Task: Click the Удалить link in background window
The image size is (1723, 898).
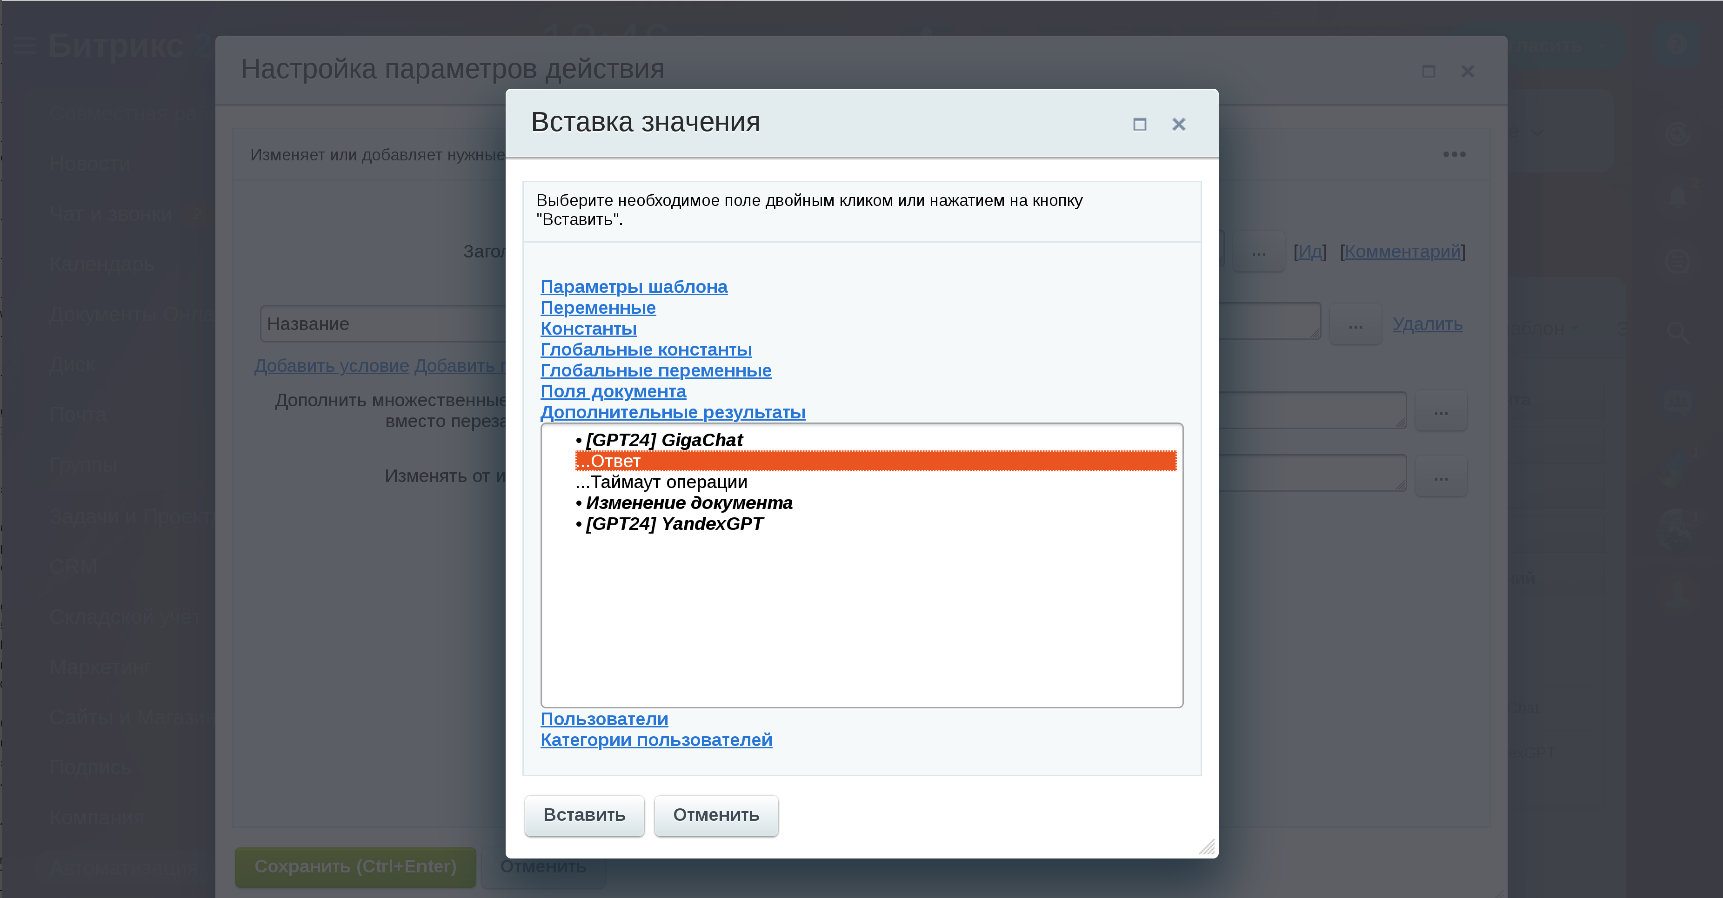Action: tap(1427, 324)
